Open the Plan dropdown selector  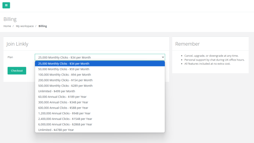[99, 57]
